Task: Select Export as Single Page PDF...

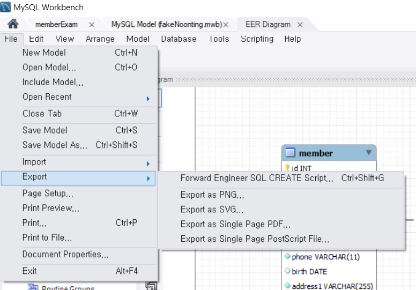Action: 281,225
